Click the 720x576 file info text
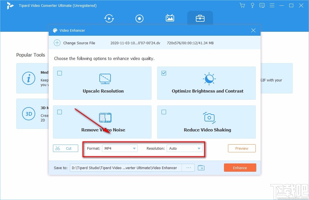This screenshot has height=200, width=309. pos(190,43)
